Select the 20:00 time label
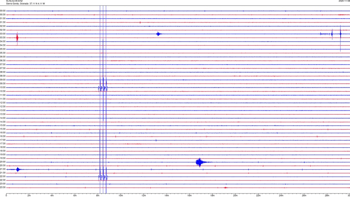The width and height of the screenshot is (350, 197). (x=3, y=162)
